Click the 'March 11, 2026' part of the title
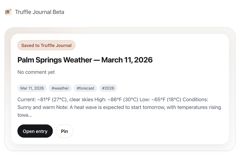The width and height of the screenshot is (247, 156). point(127,60)
